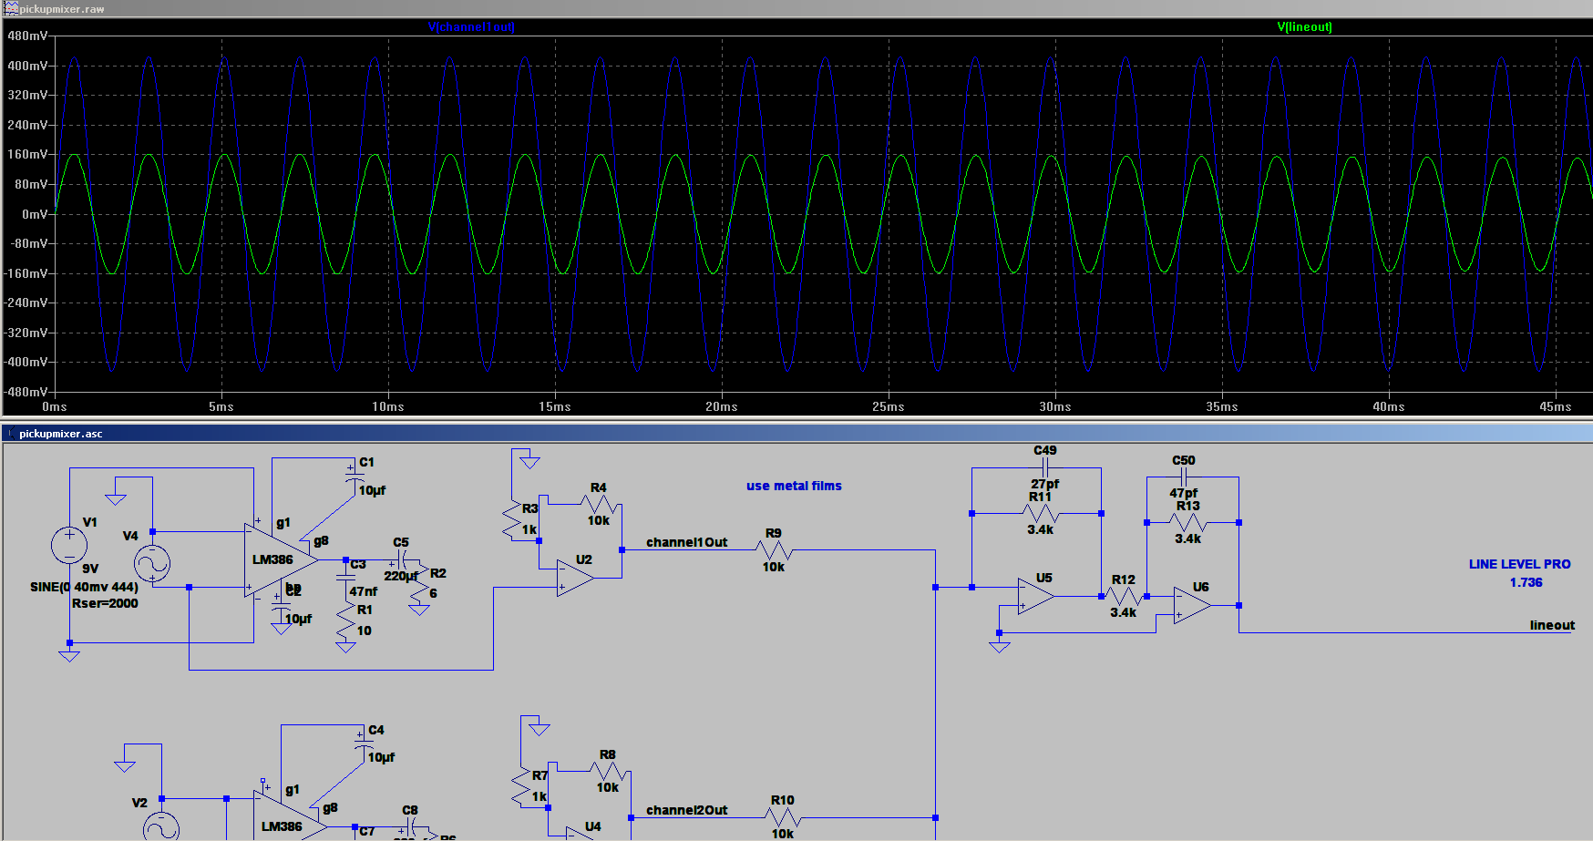
Task: Click the U5 op-amp symbol
Action: coord(1036,597)
